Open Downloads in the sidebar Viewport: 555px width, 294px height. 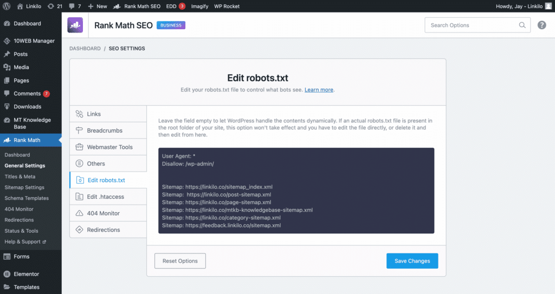[x=31, y=107]
